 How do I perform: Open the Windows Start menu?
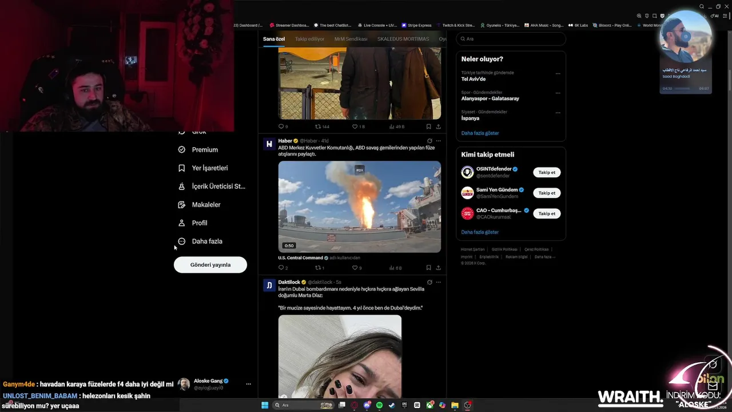pyautogui.click(x=265, y=405)
